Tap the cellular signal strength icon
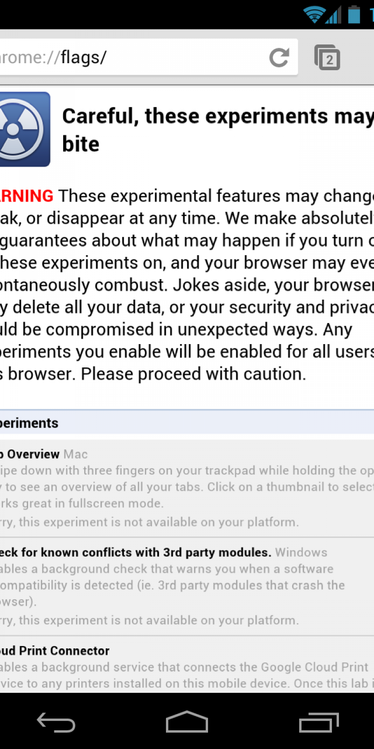This screenshot has height=749, width=374. 333,15
